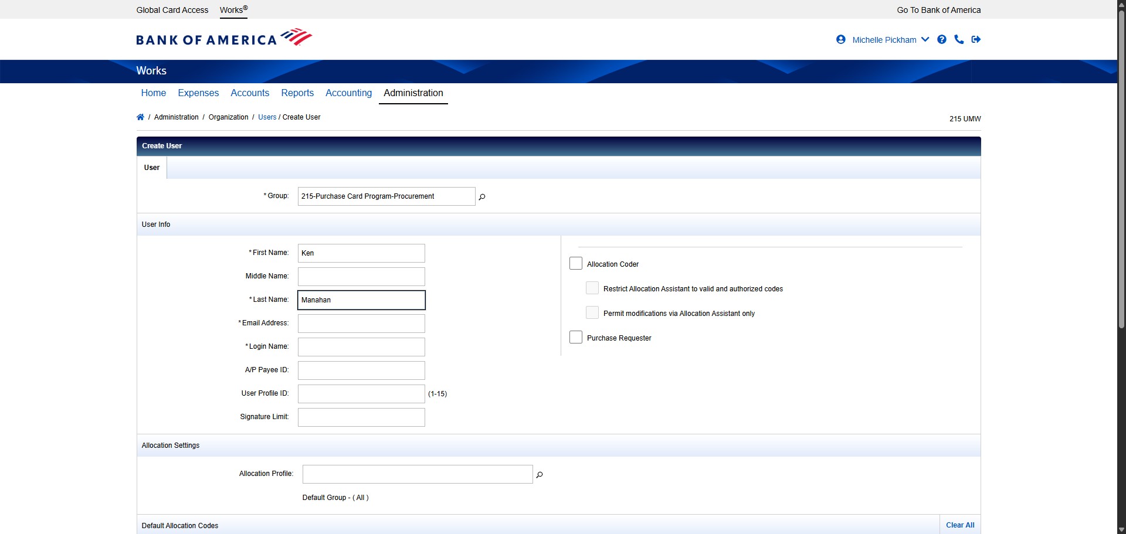Open the Users breadcrumb link

(267, 117)
